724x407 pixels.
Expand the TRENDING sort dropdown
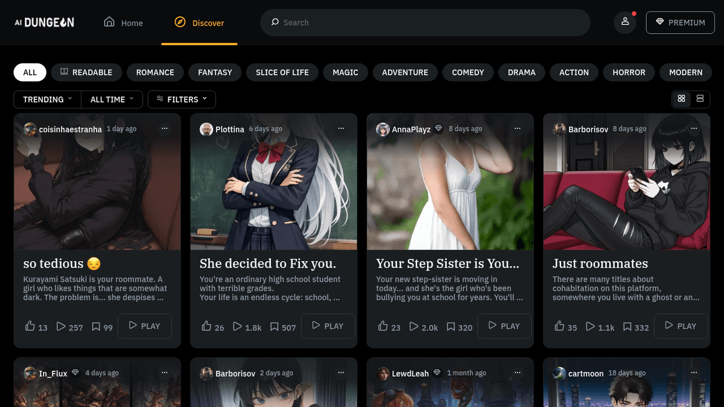click(x=47, y=99)
